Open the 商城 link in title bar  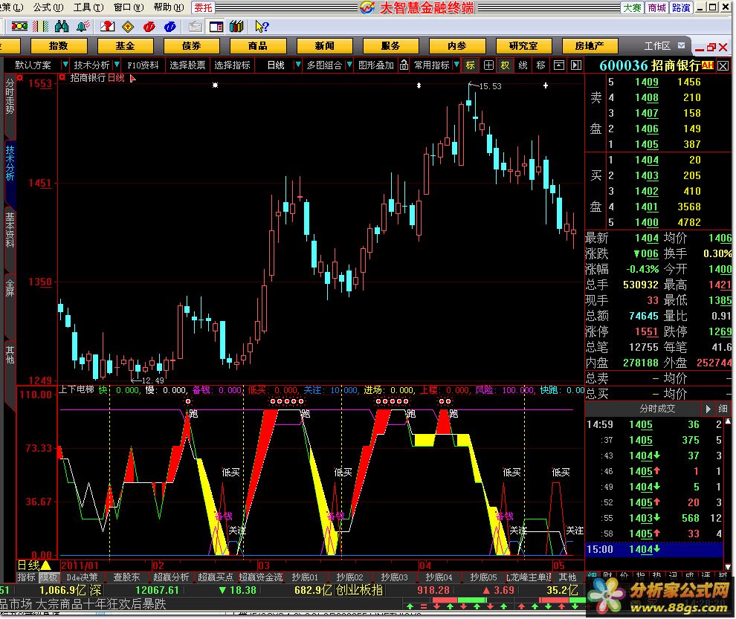pyautogui.click(x=656, y=7)
